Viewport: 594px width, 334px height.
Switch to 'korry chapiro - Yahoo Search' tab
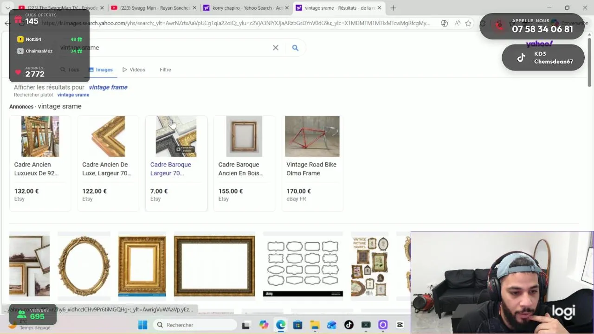click(246, 8)
